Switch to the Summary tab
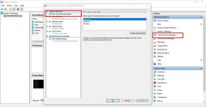Image resolution: width=206 pixels, height=107 pixels. tap(36, 100)
